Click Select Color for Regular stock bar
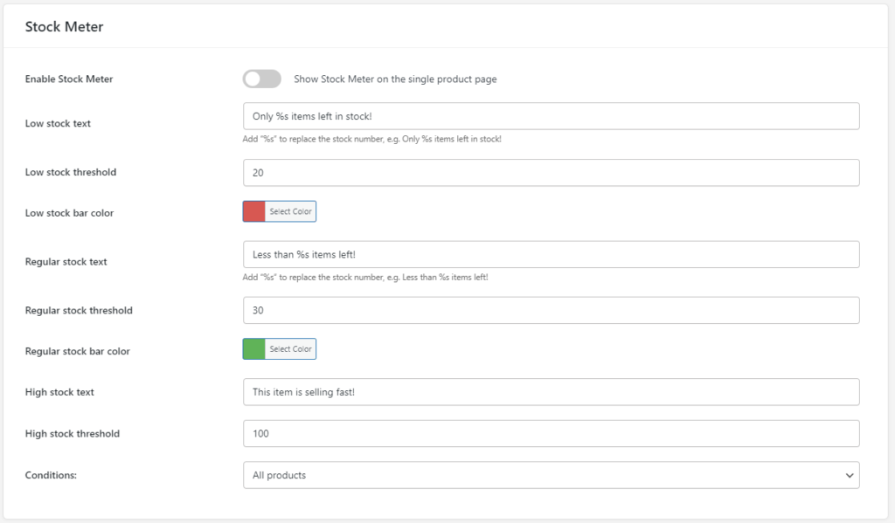This screenshot has width=895, height=523. click(290, 349)
